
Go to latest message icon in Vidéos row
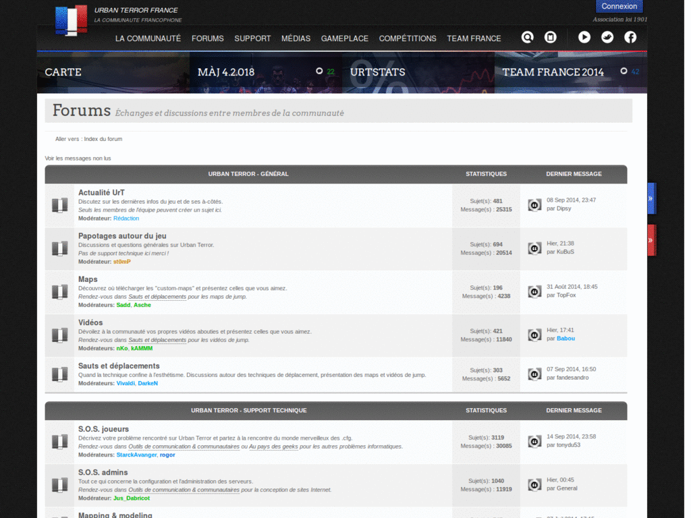pyautogui.click(x=534, y=335)
